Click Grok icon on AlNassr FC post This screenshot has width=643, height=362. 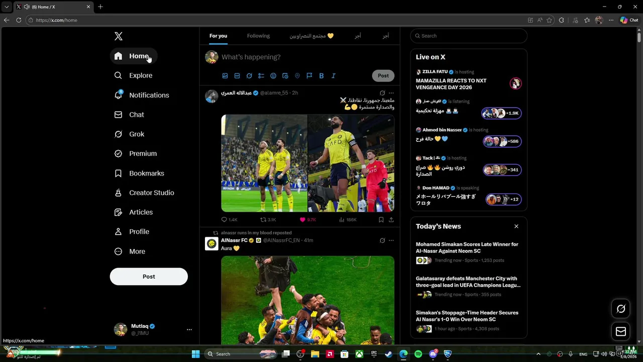[382, 240]
